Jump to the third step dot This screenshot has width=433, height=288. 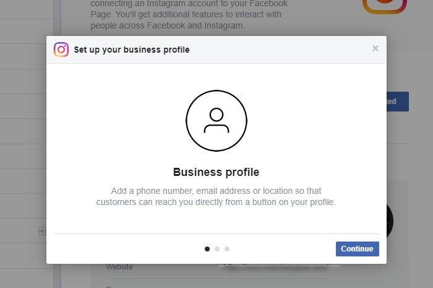coord(227,249)
